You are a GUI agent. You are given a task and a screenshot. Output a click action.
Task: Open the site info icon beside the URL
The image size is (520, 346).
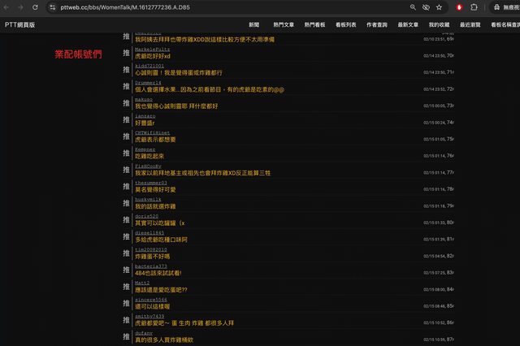click(x=53, y=7)
